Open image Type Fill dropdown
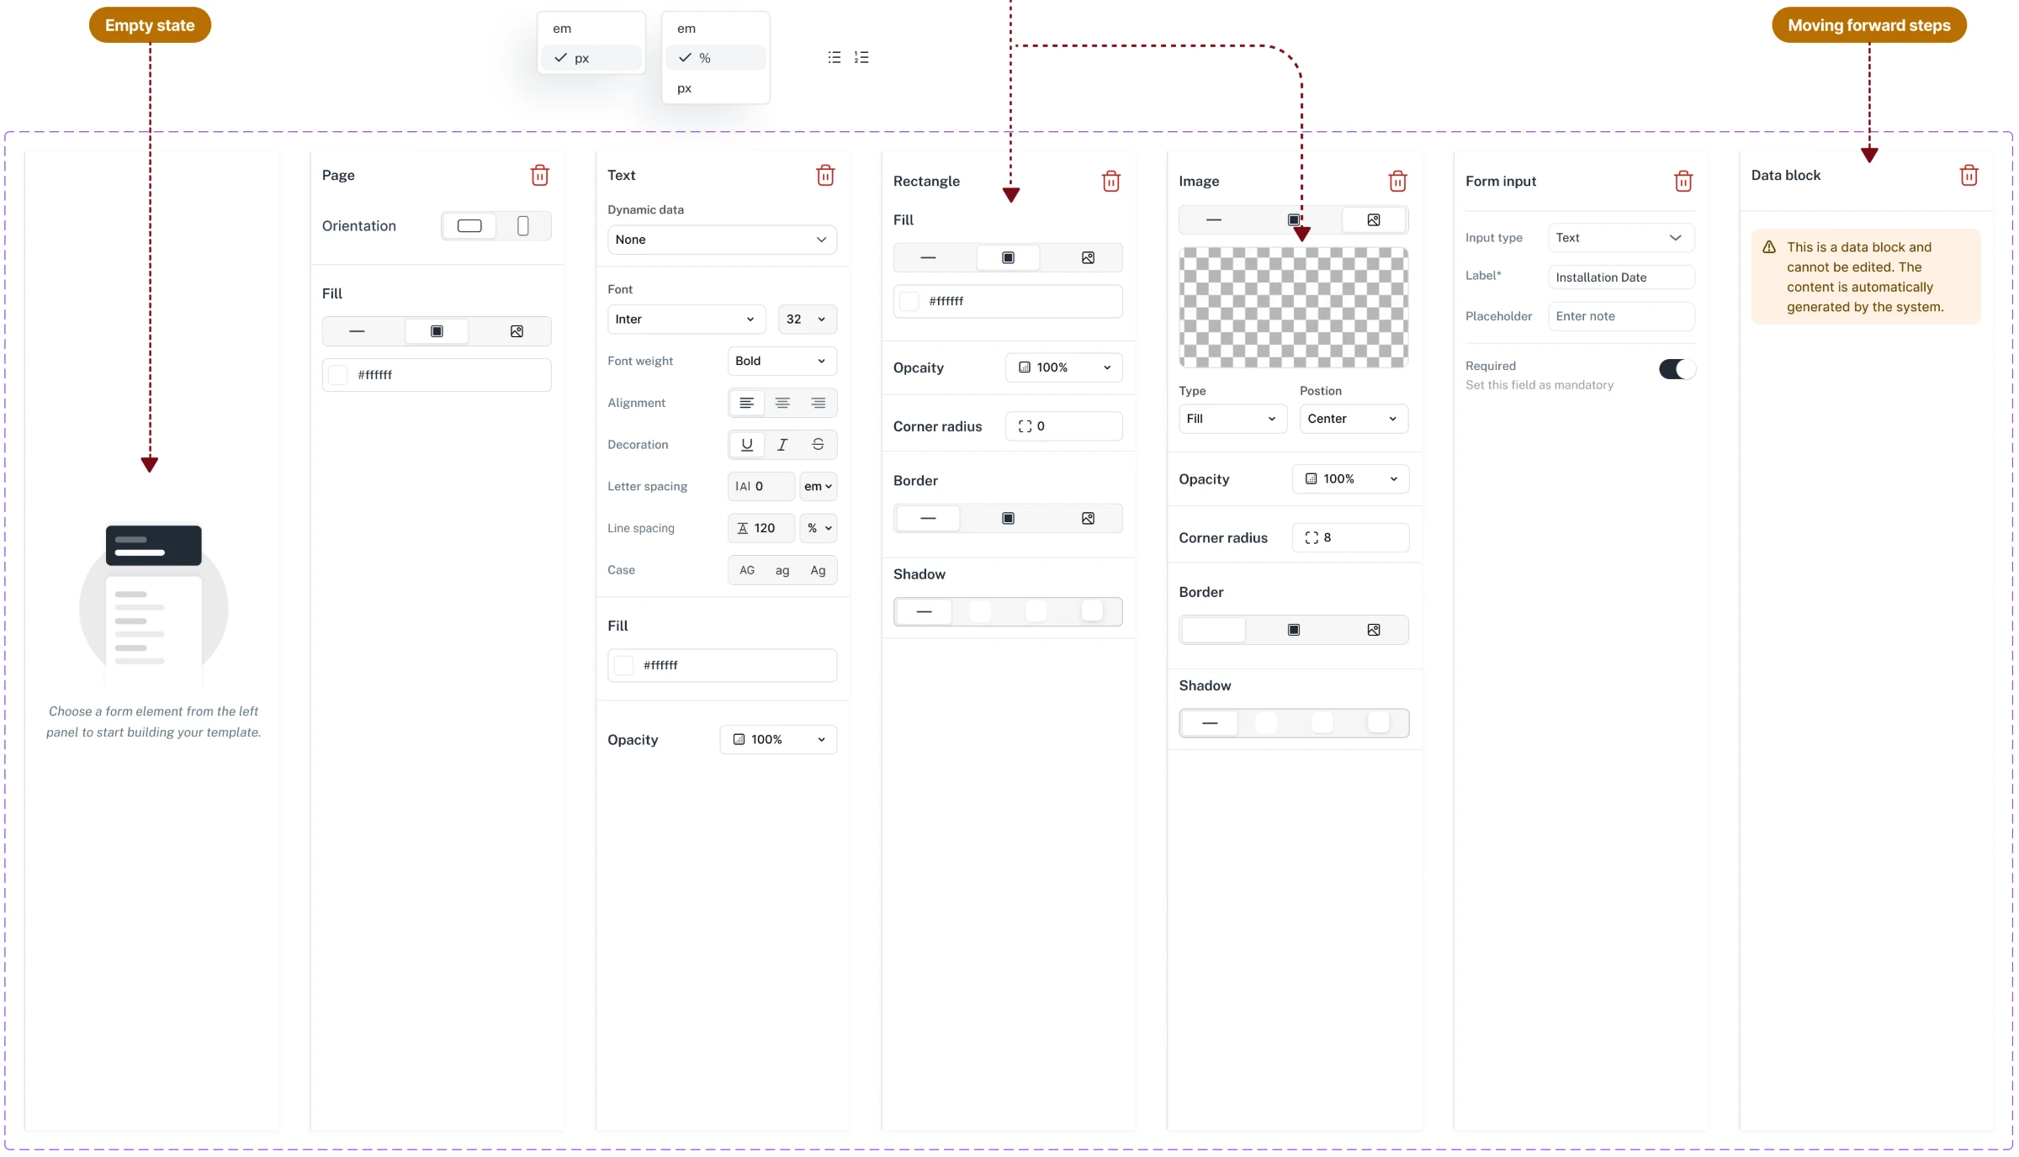 pyautogui.click(x=1232, y=419)
